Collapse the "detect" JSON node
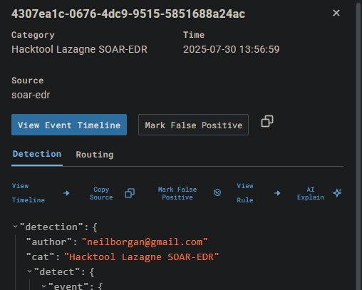 pos(29,271)
